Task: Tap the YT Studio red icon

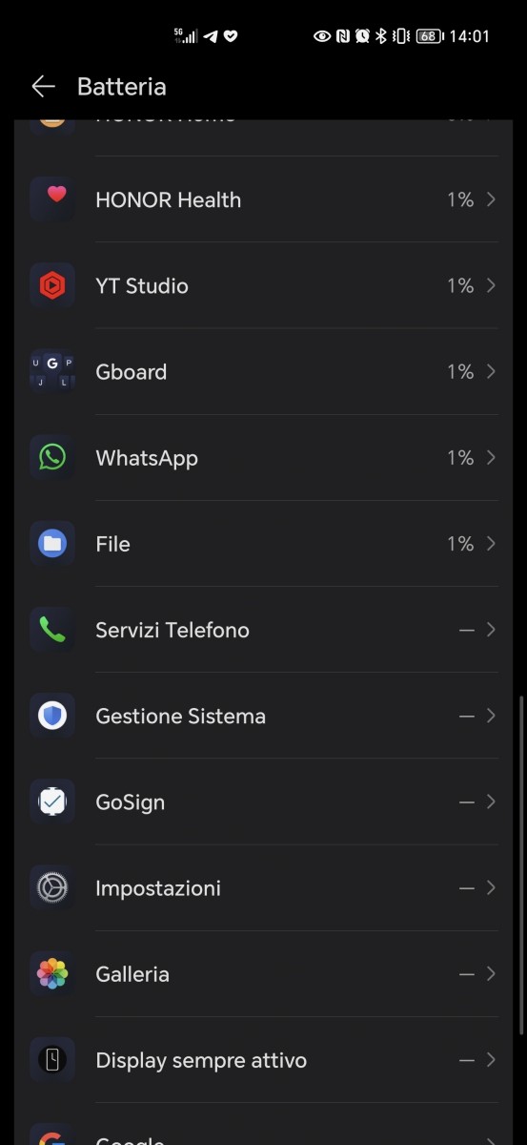Action: click(x=52, y=285)
